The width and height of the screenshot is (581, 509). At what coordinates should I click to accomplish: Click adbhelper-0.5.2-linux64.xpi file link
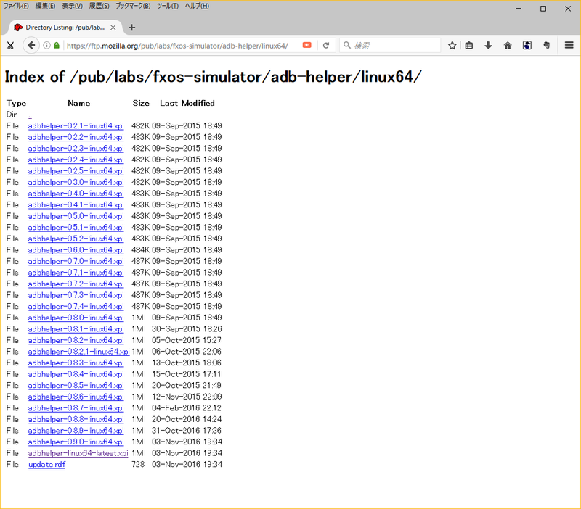coord(76,239)
